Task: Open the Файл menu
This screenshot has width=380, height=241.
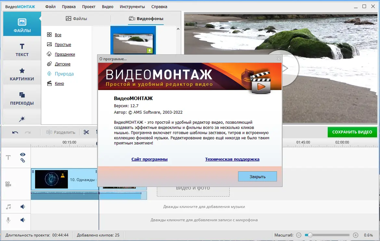Action: pyautogui.click(x=50, y=6)
